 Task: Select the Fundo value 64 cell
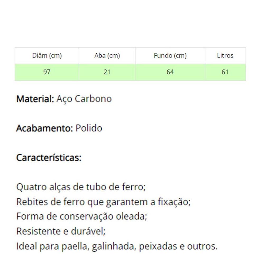170,72
